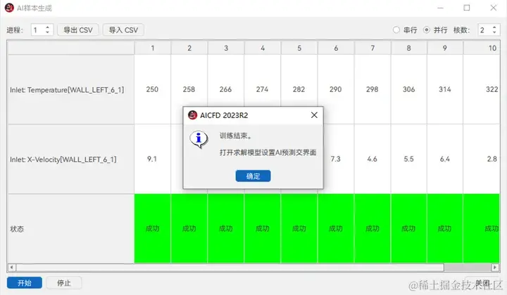Screen dimensions: 507x295
Task: Click the horizontal scrollbar thumb
Action: point(230,268)
